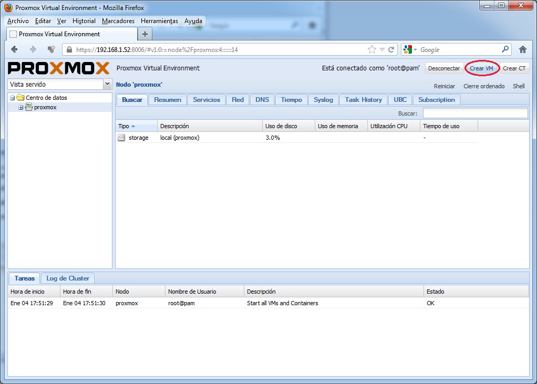Screen dimensions: 537x384
Task: Click the Hora de inicio column header
Action: [34, 292]
